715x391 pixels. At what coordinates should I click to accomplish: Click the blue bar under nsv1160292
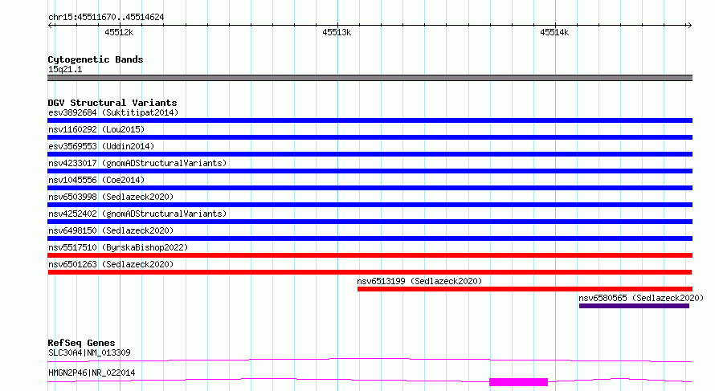[370, 137]
